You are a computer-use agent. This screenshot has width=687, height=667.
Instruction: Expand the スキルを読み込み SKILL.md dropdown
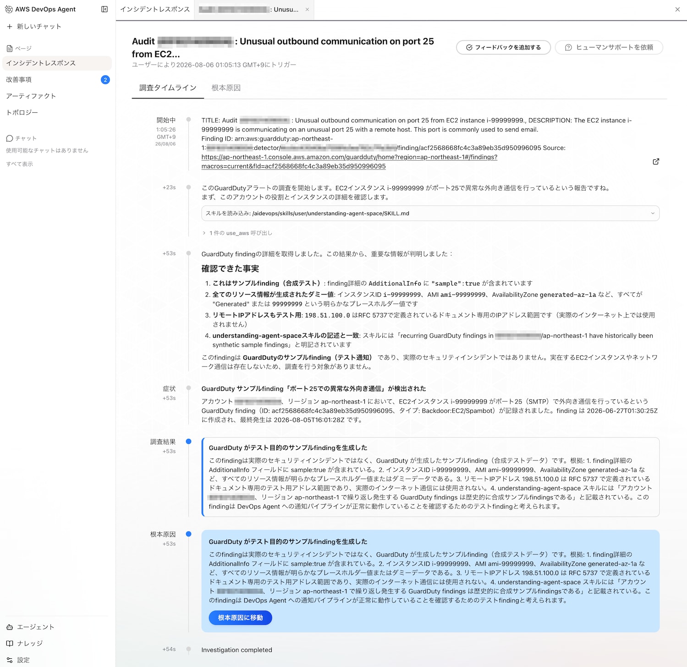click(x=430, y=213)
